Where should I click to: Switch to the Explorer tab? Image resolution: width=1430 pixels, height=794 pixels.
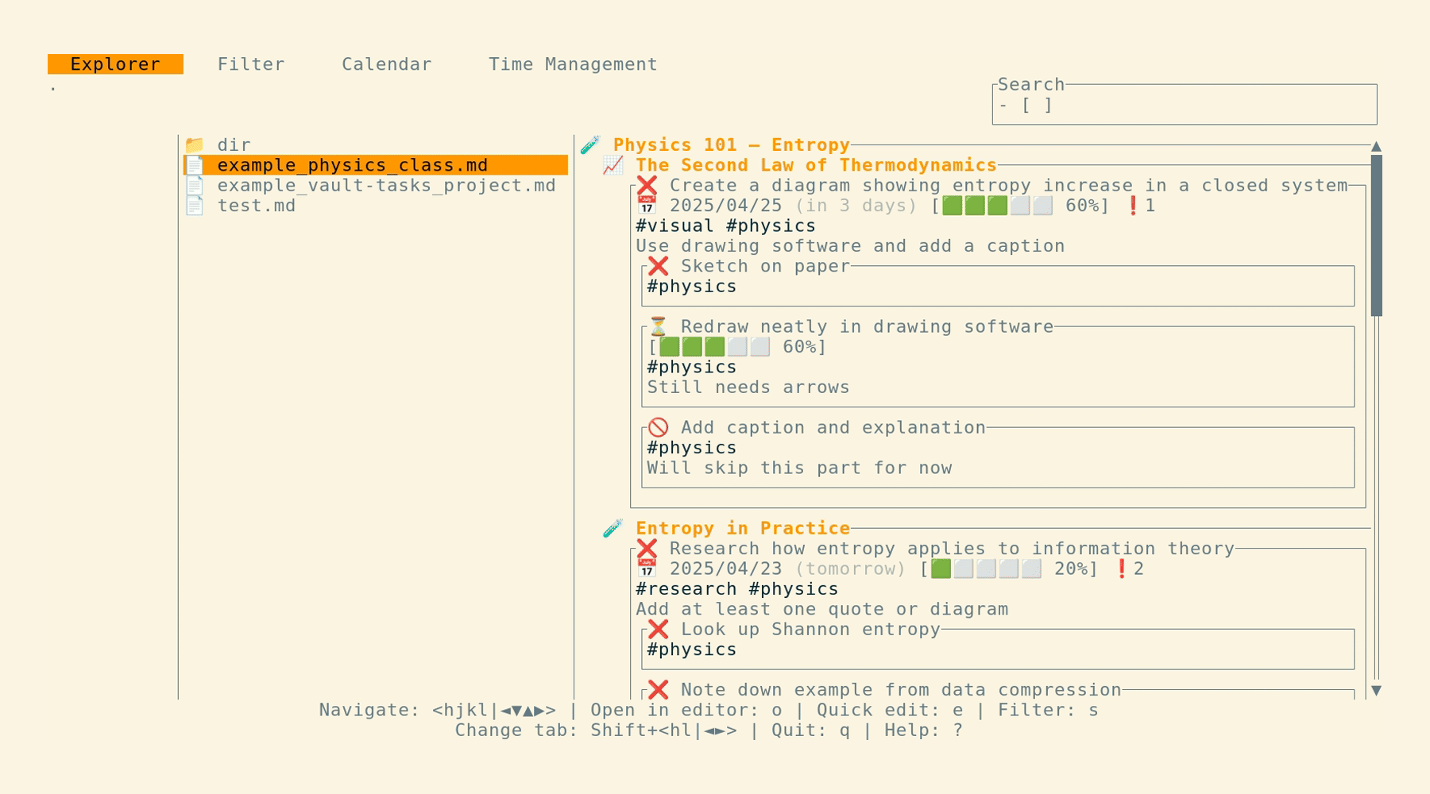tap(115, 64)
